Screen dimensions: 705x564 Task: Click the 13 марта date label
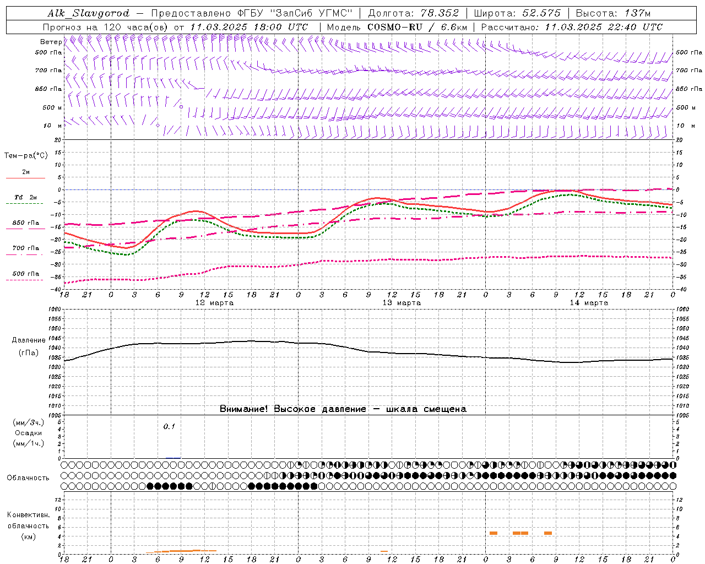click(x=402, y=303)
